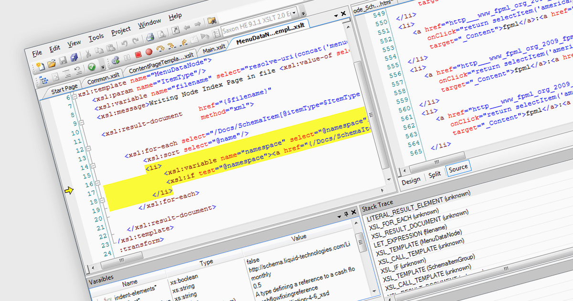
Task: Open the Help menu
Action: [175, 17]
